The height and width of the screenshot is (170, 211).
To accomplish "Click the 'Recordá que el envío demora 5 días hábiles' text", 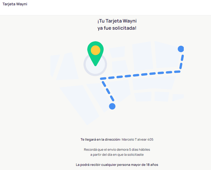I will (117, 150).
